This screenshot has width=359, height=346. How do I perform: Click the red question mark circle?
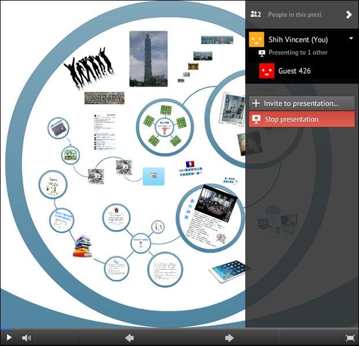(x=164, y=128)
